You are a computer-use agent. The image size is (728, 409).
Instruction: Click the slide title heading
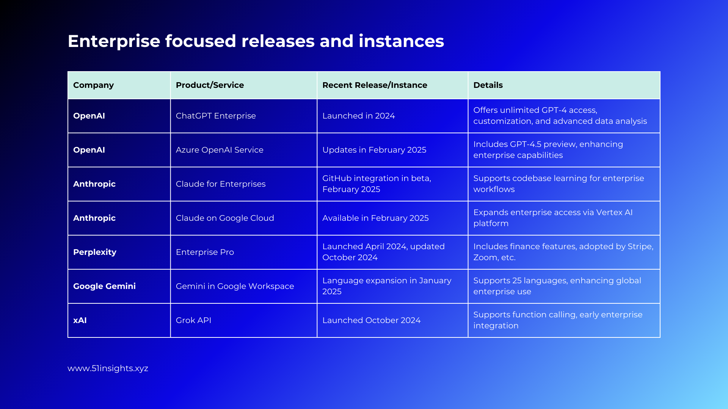point(256,41)
